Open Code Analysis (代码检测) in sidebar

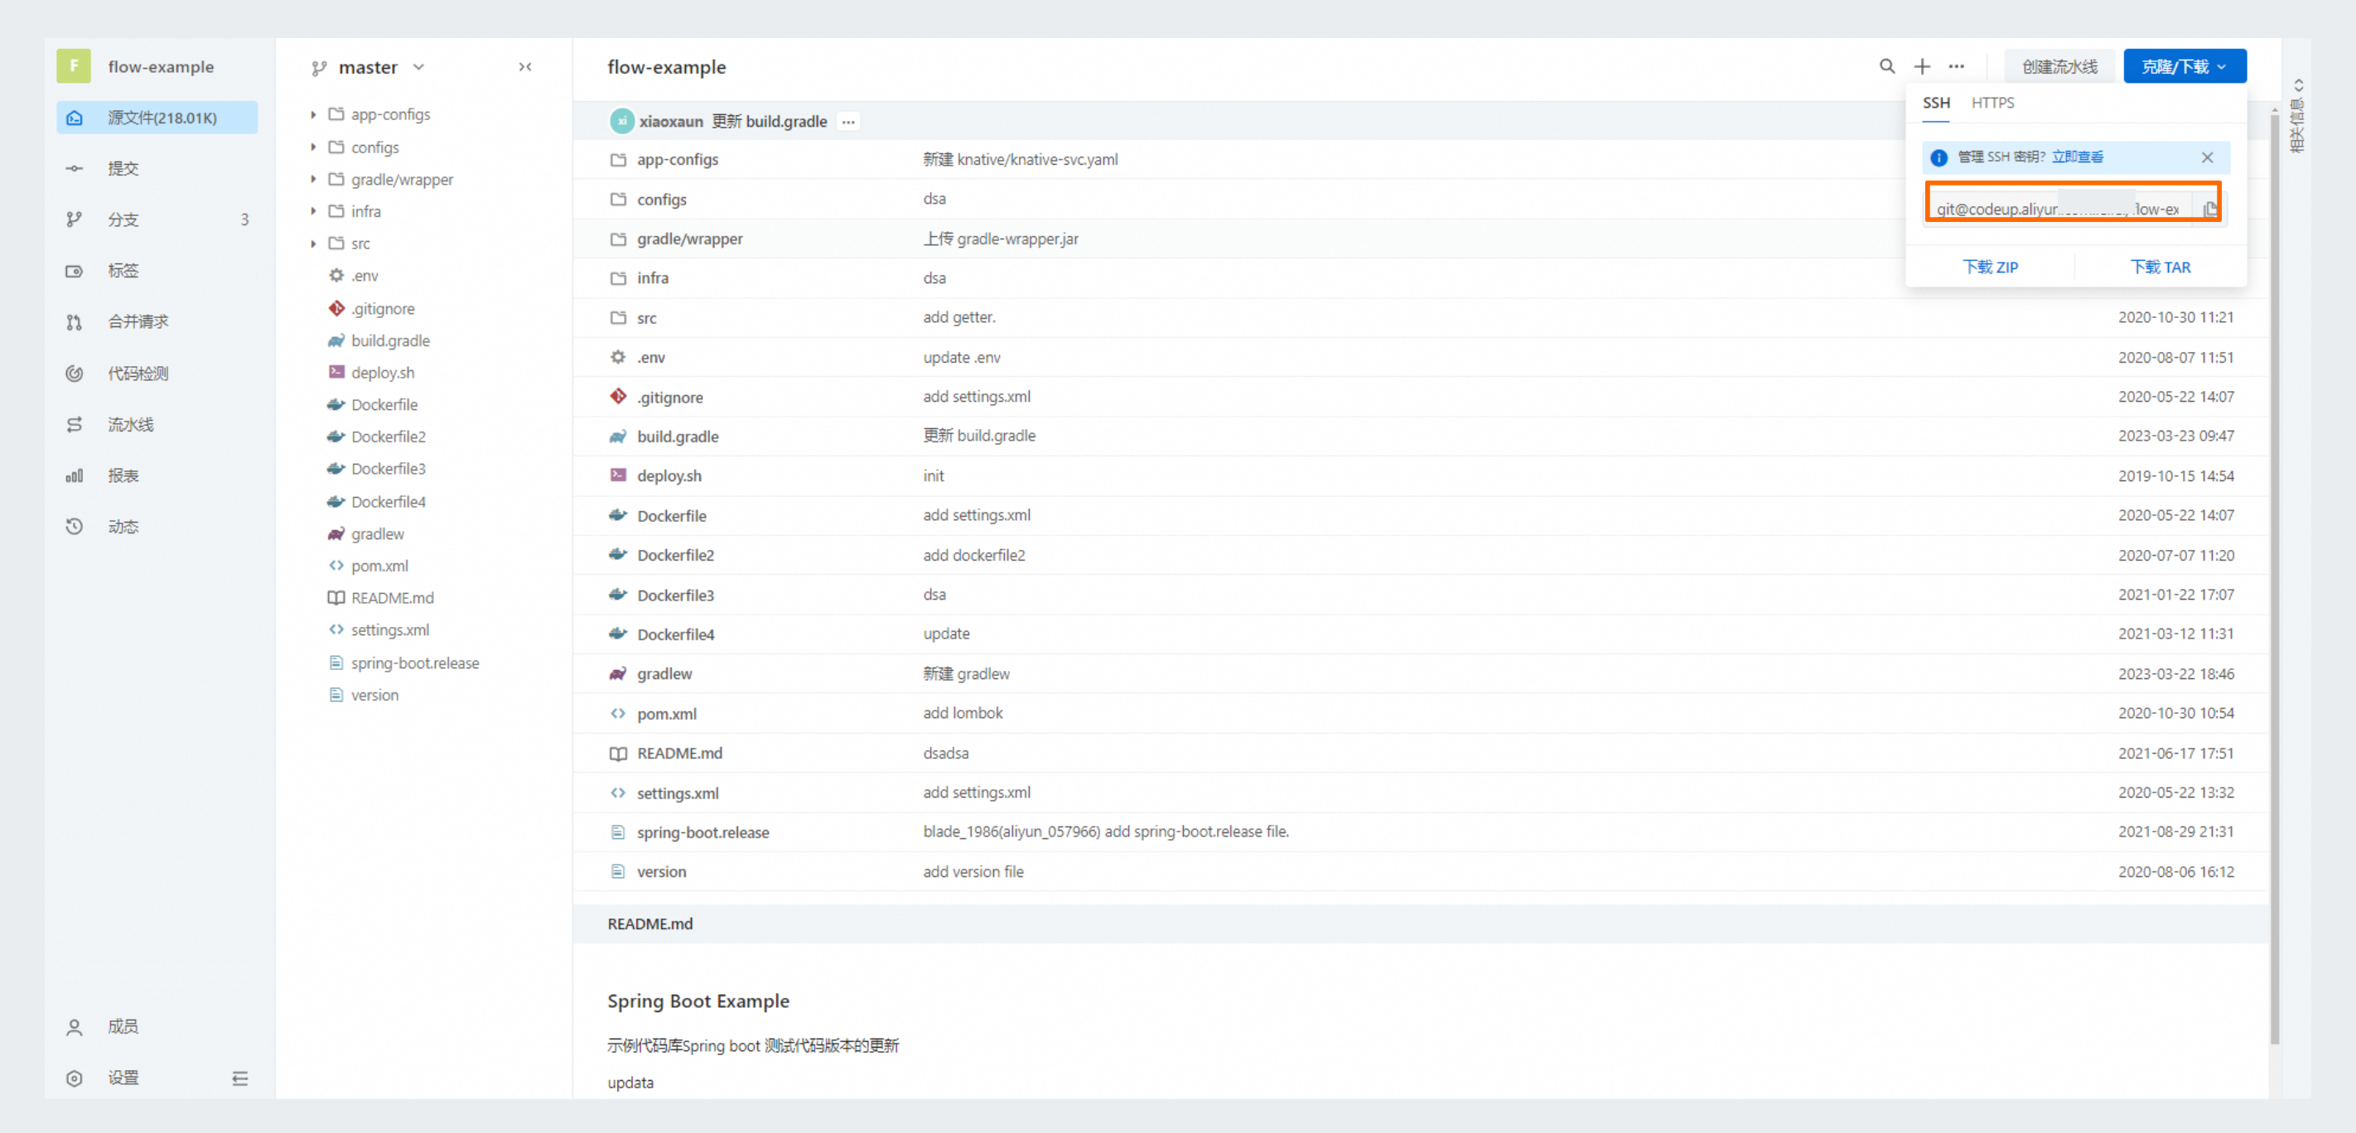(x=138, y=373)
